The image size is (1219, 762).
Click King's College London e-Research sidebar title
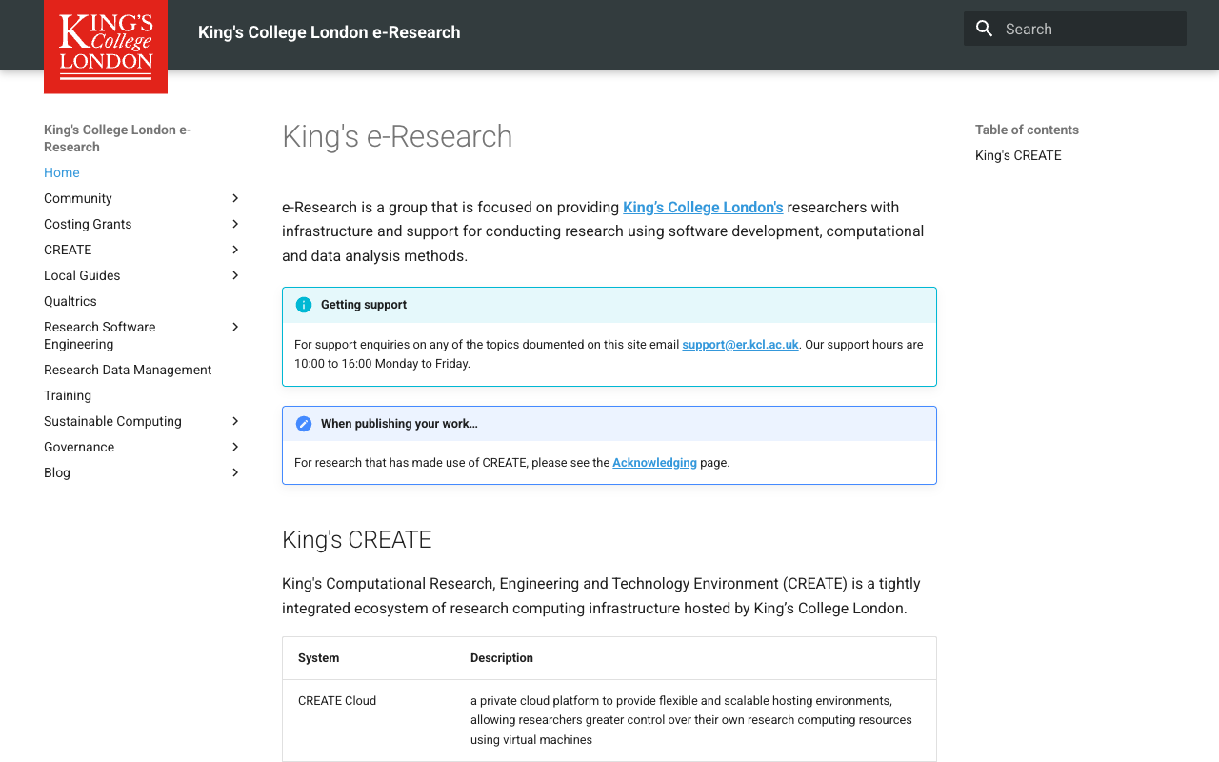pos(118,138)
